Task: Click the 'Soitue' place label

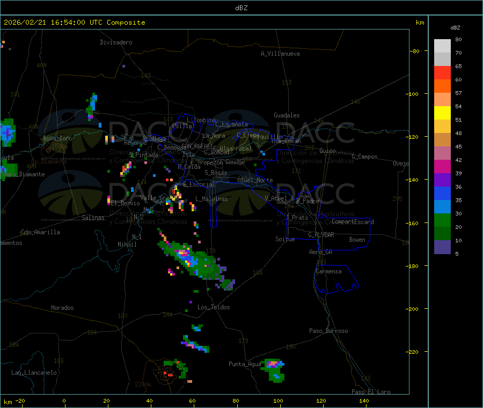Action: (x=286, y=239)
